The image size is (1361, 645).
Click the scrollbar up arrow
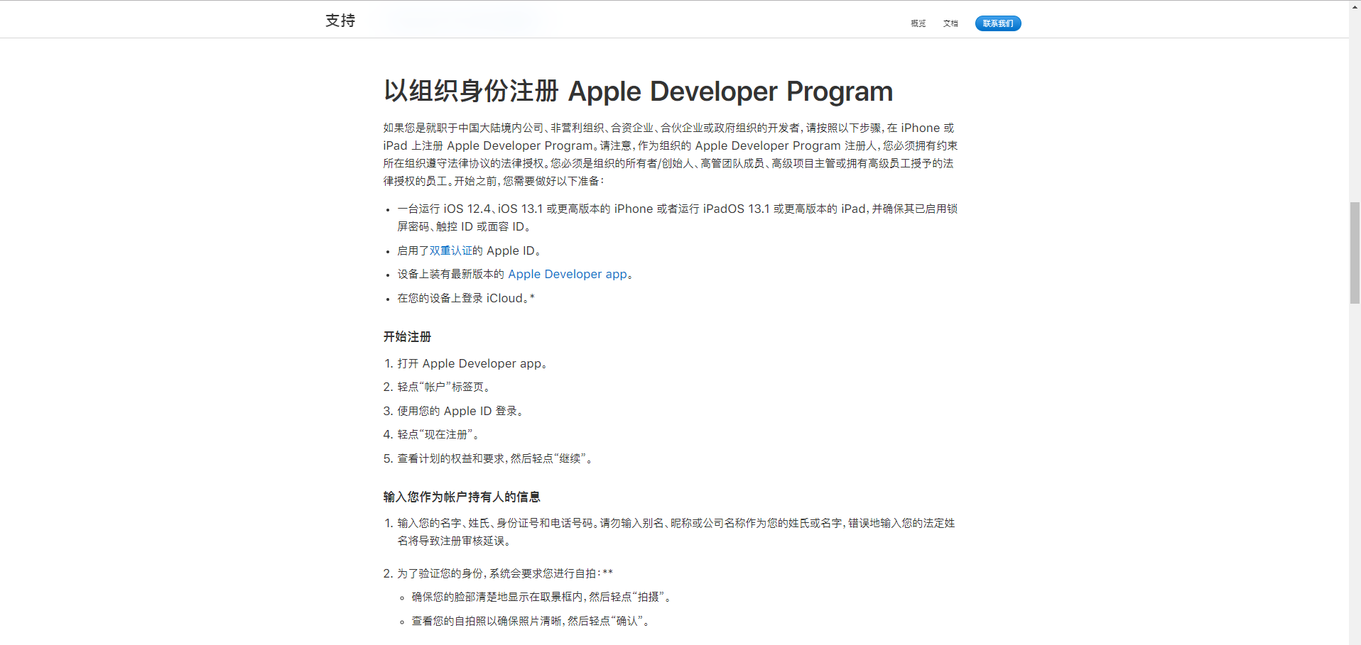(1355, 5)
